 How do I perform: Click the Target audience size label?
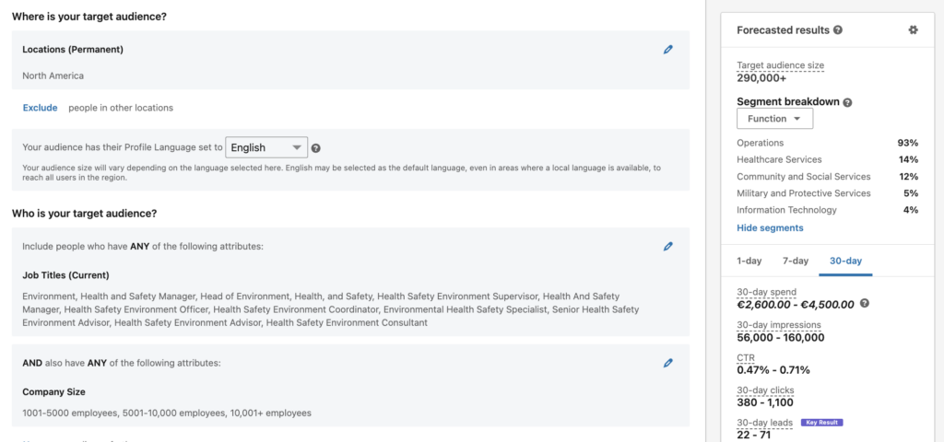pyautogui.click(x=780, y=65)
